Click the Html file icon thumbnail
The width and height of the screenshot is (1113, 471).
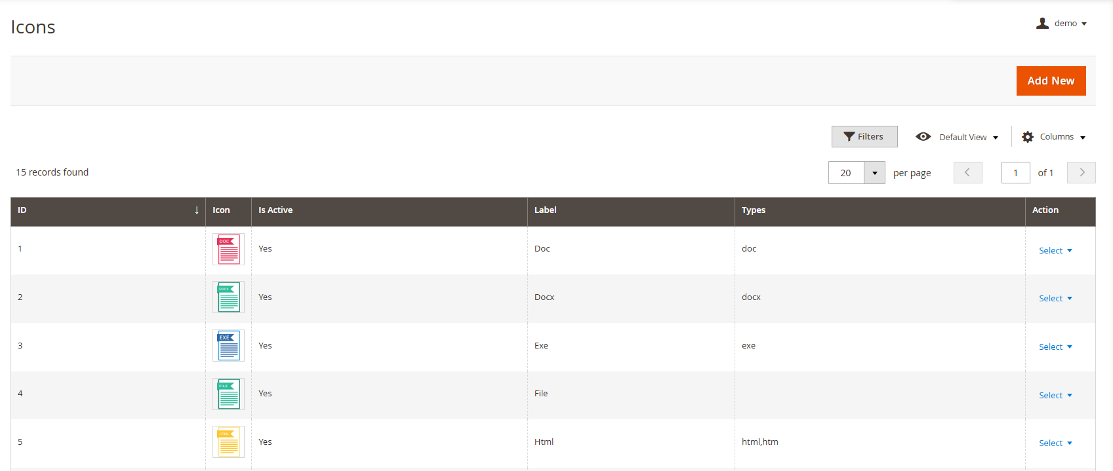(228, 442)
